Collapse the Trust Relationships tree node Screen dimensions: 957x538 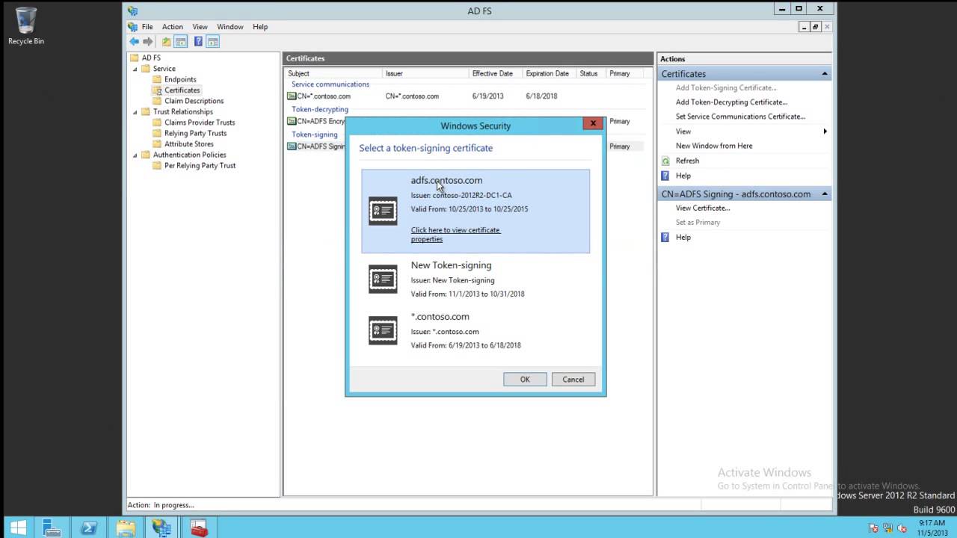pyautogui.click(x=135, y=112)
